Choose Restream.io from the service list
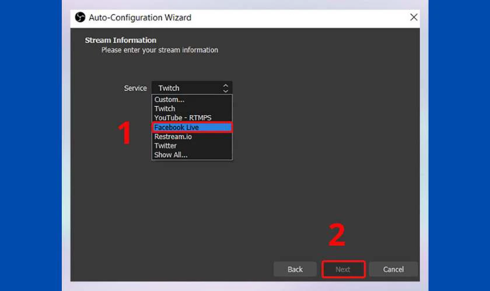The image size is (490, 291). tap(192, 137)
